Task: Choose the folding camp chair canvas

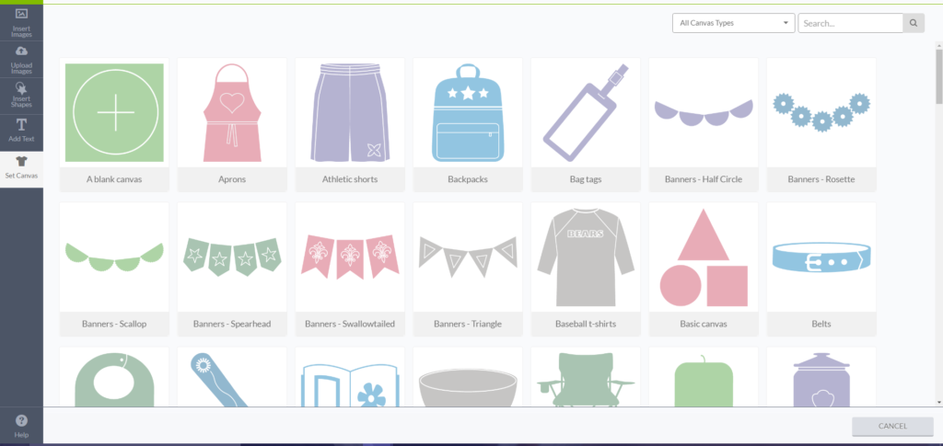Action: click(585, 380)
